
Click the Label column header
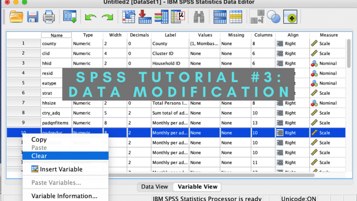170,35
